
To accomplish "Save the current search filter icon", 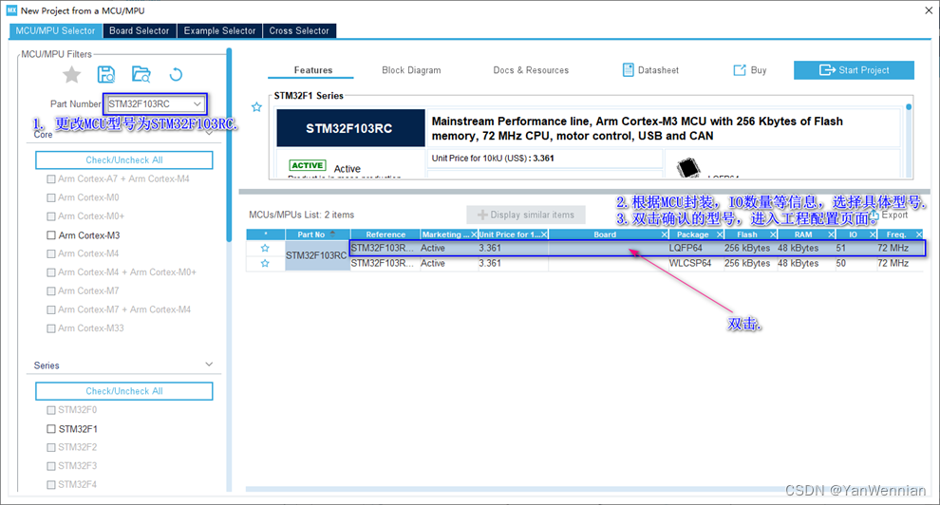I will tap(106, 75).
